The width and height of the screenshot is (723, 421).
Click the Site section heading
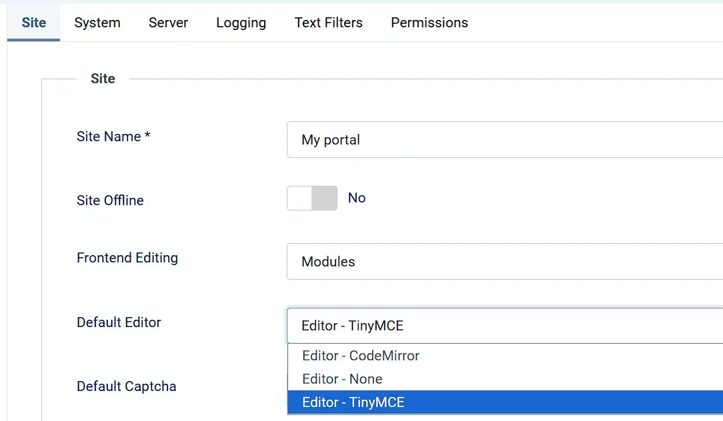pyautogui.click(x=103, y=78)
